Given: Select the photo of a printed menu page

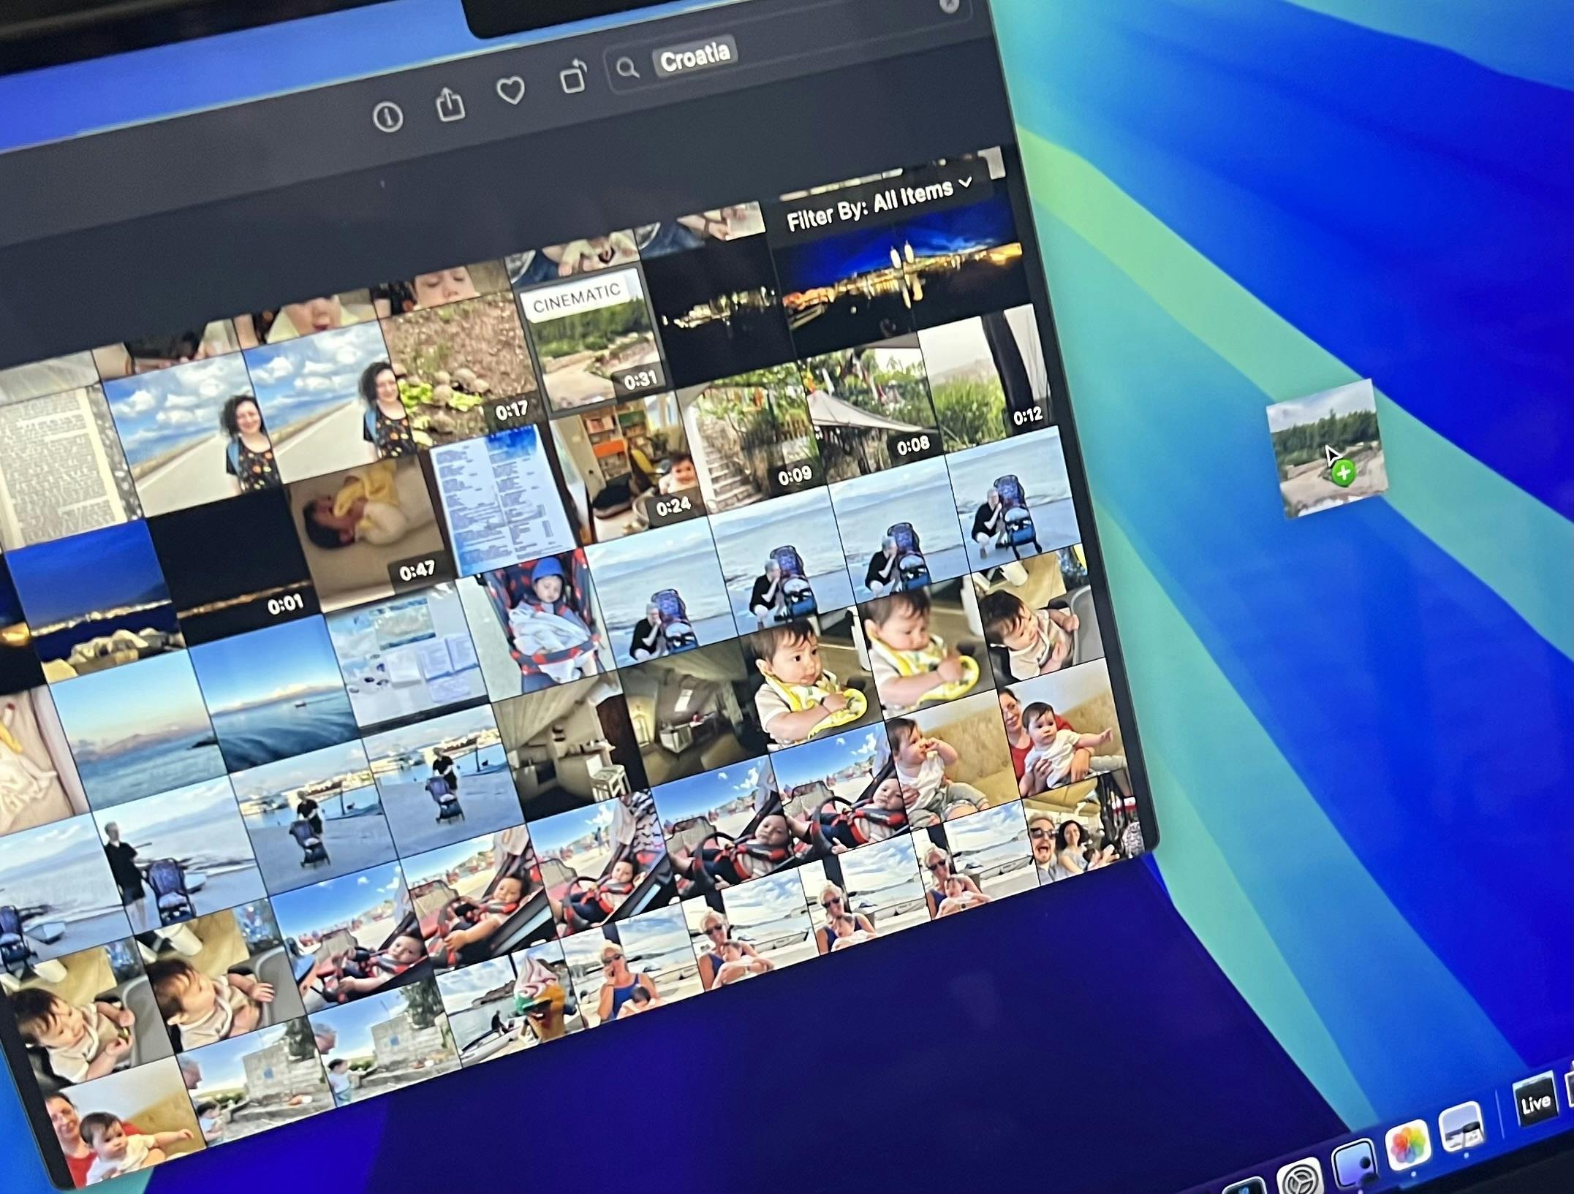Looking at the screenshot, I should pyautogui.click(x=504, y=501).
